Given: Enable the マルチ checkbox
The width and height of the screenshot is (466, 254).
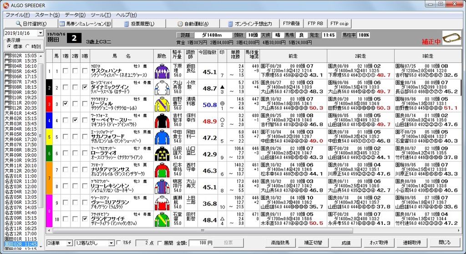Looking at the screenshot, I should coord(119,243).
